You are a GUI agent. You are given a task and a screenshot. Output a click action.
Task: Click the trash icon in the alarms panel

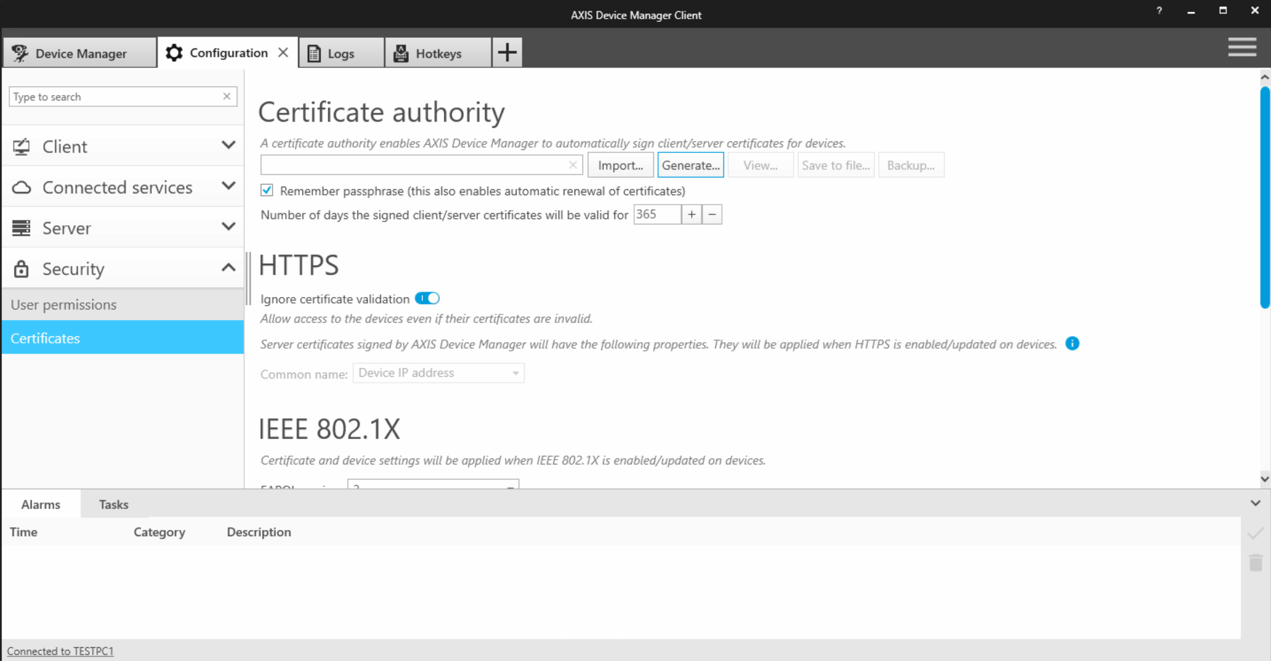coord(1254,562)
